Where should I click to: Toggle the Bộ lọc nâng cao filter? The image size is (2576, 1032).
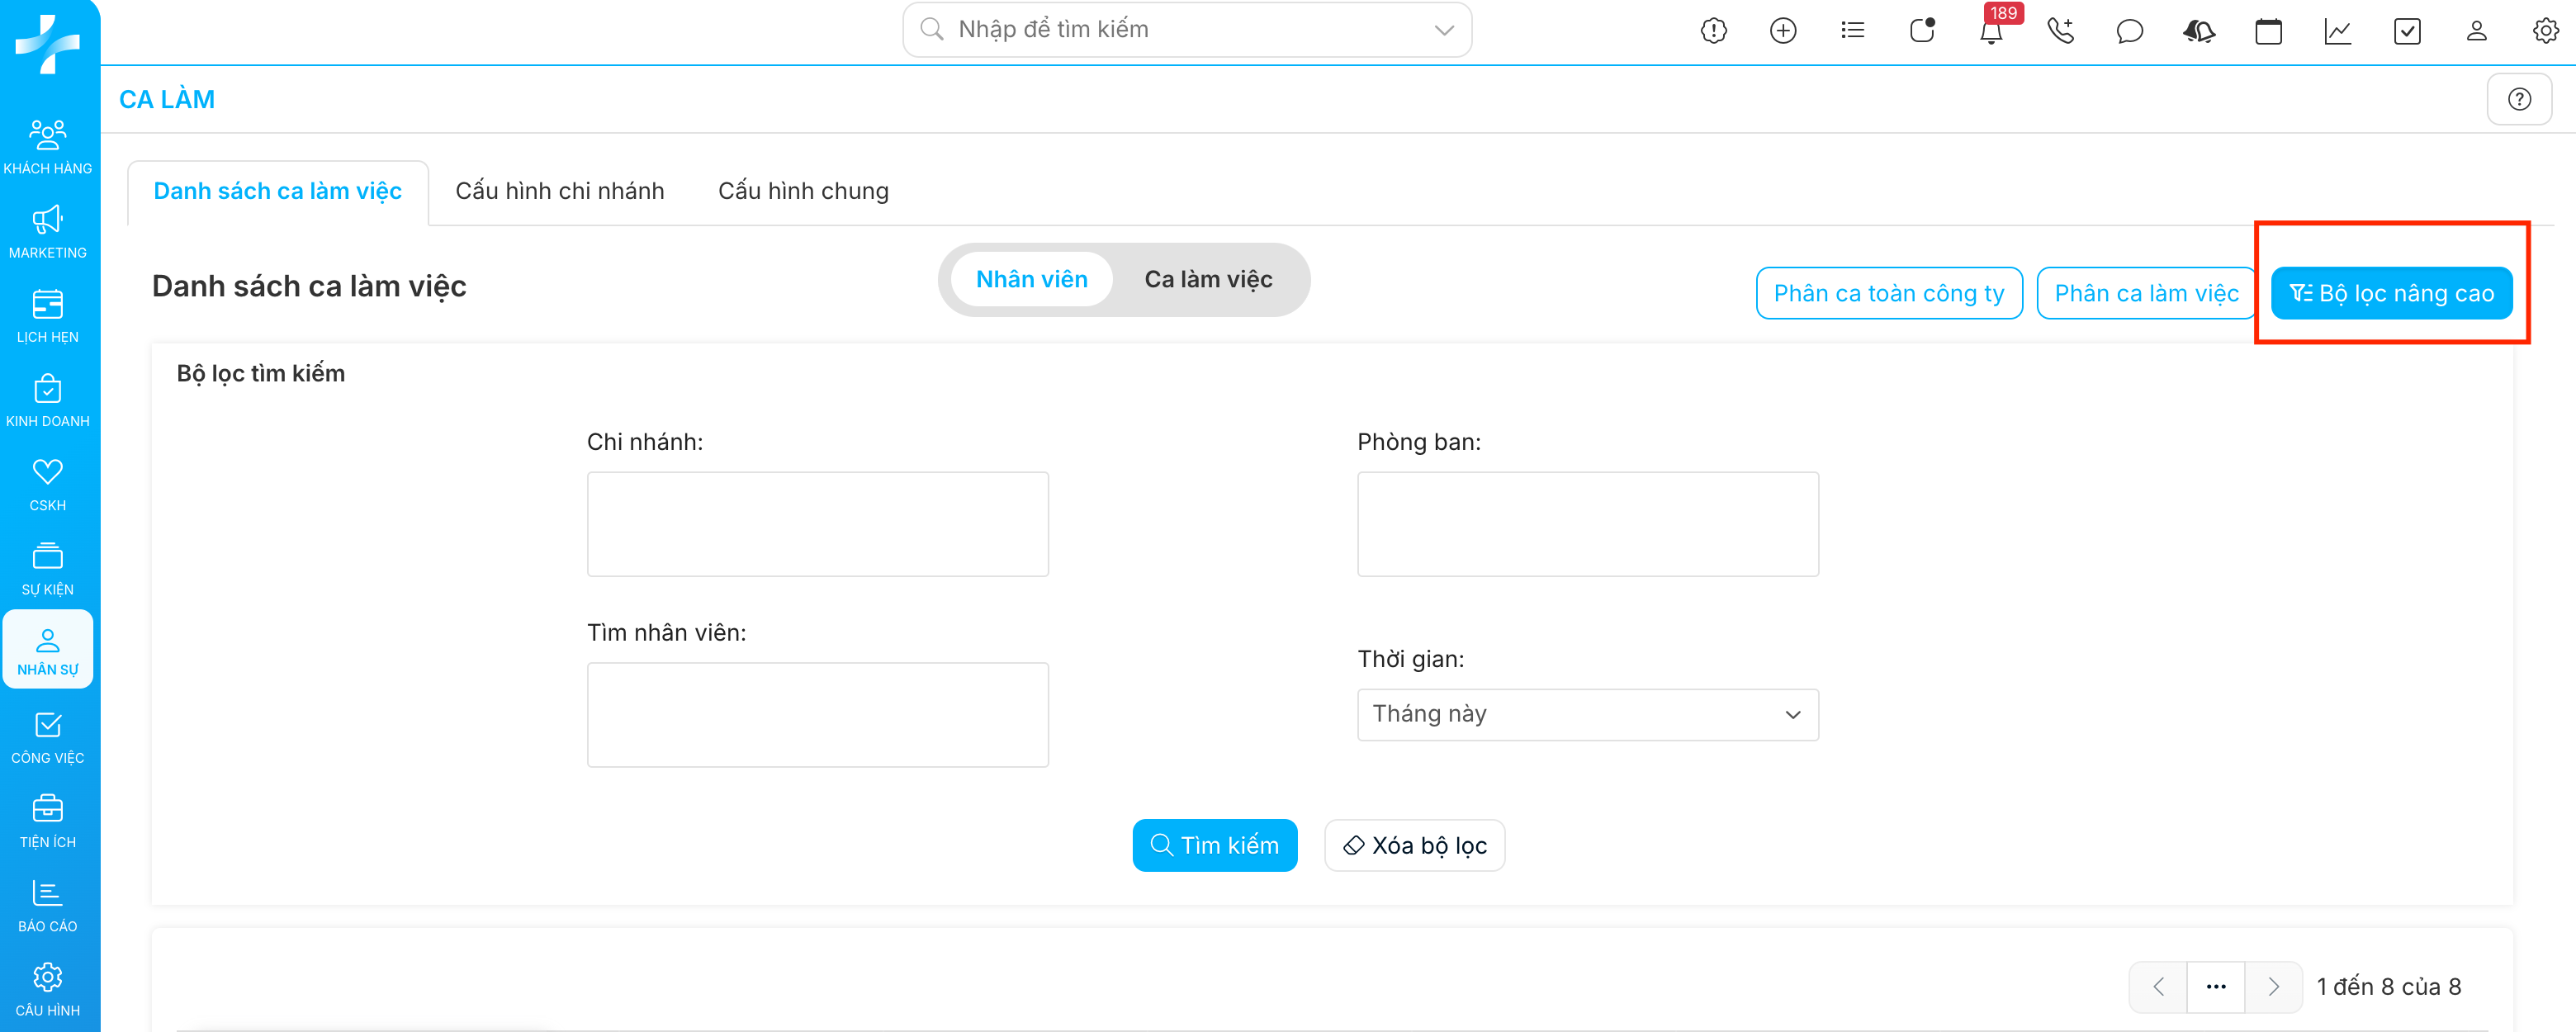tap(2390, 293)
